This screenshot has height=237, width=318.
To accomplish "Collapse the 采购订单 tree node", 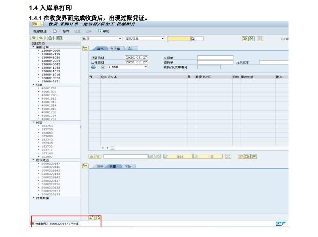I will click(33, 47).
